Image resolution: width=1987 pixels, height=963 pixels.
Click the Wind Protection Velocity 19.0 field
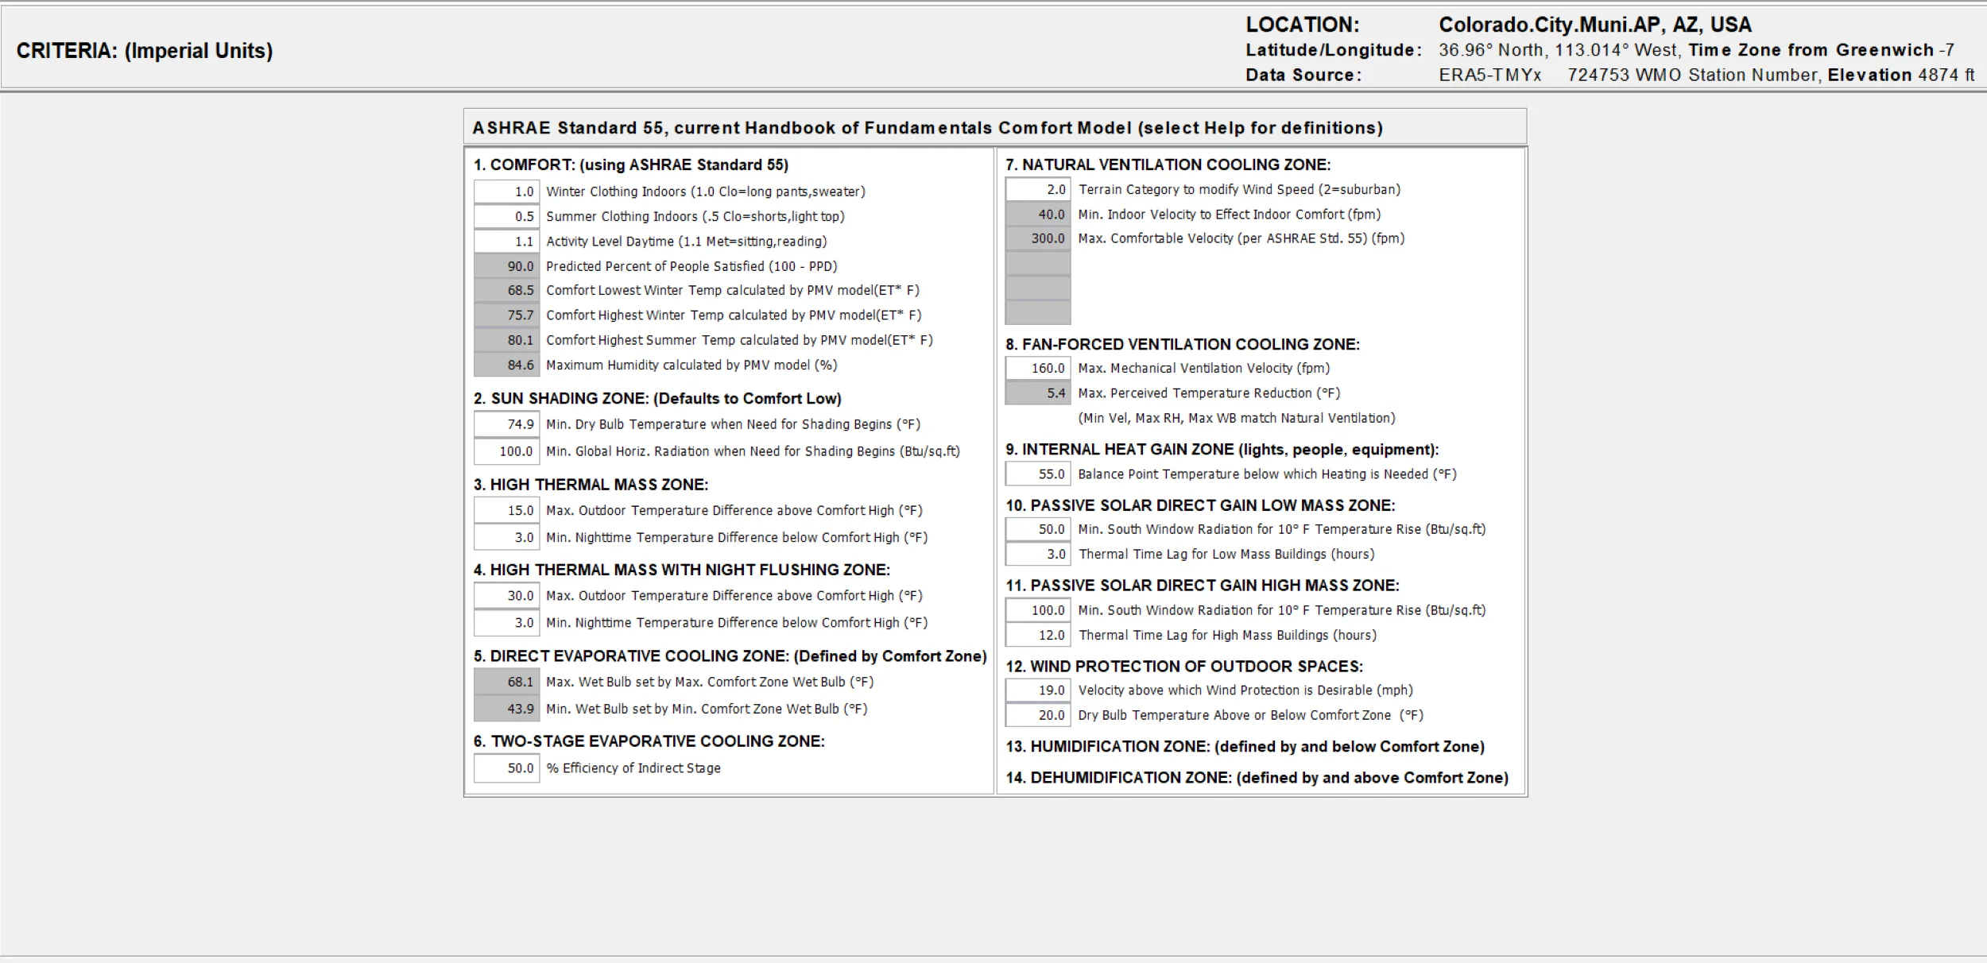[x=1038, y=690]
